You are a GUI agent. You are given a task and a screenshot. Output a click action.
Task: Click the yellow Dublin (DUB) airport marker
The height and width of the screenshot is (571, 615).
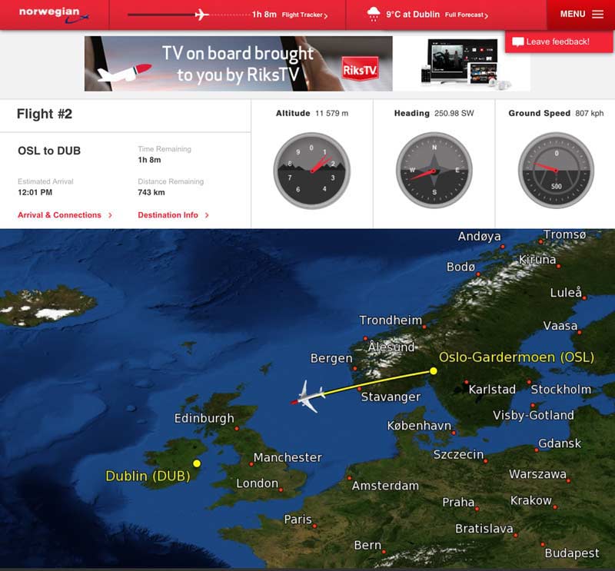coord(198,463)
